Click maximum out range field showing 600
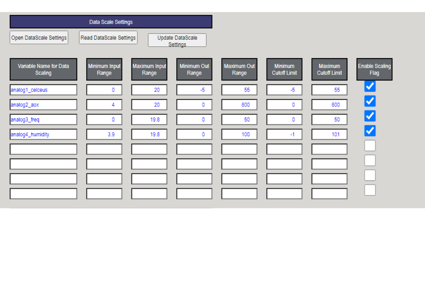The height and width of the screenshot is (283, 425). [239, 105]
